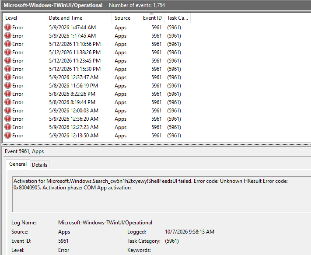This screenshot has width=311, height=255.
Task: Click the error icon of the 8:19:44 PM row
Action: pyautogui.click(x=8, y=102)
